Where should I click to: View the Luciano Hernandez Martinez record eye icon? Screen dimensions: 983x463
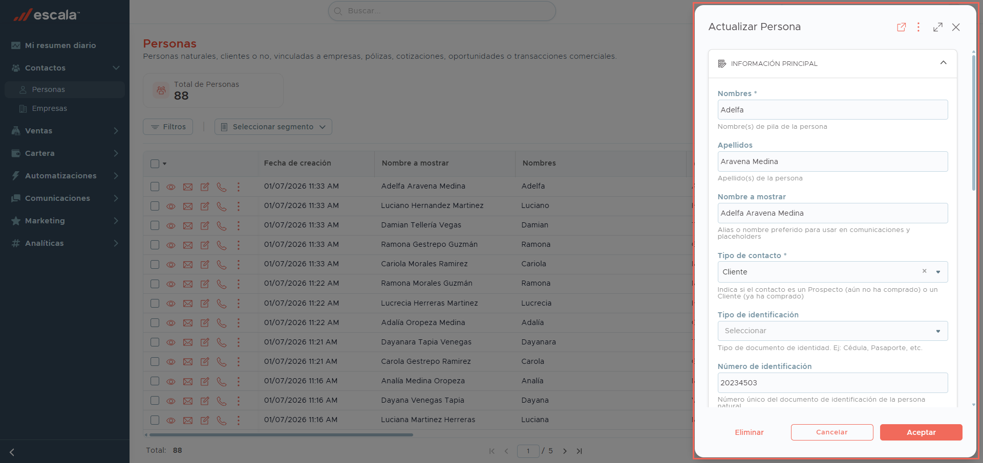tap(171, 206)
